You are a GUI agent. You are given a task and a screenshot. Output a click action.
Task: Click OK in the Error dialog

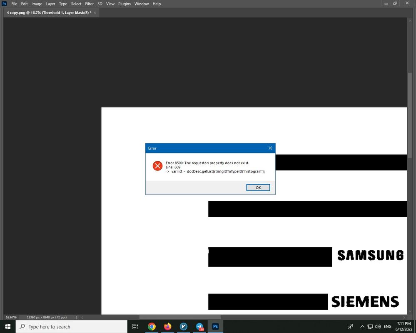[258, 188]
